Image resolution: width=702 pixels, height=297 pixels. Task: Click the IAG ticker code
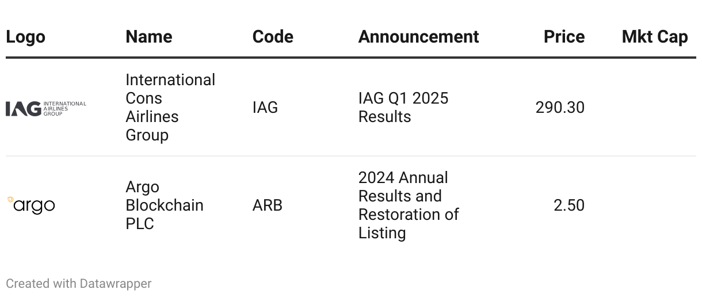tap(265, 108)
